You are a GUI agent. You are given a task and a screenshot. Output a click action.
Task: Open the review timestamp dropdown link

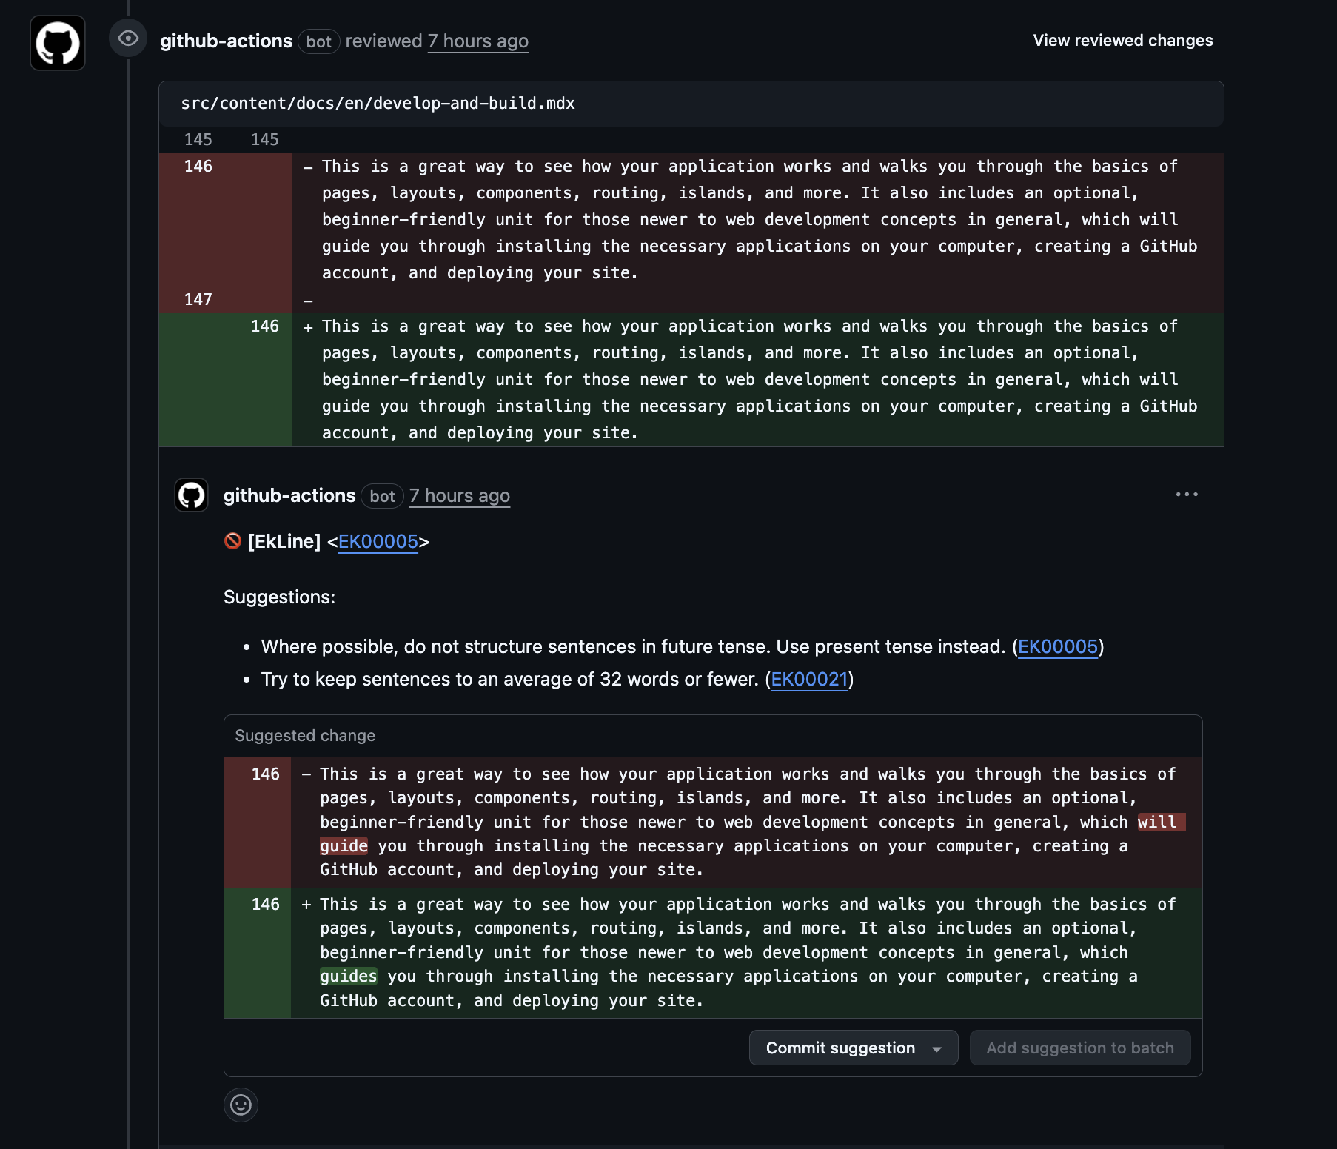click(477, 41)
